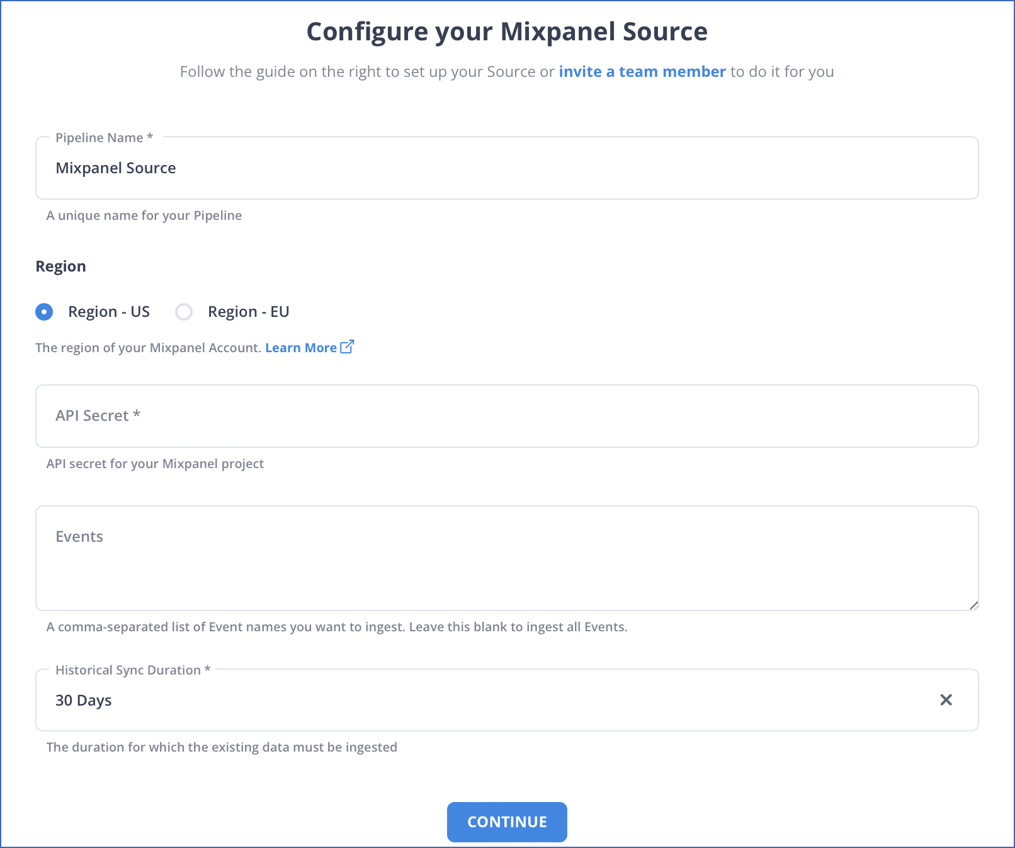Clear the Historical Sync Duration using the X icon
This screenshot has width=1015, height=848.
pyautogui.click(x=945, y=699)
